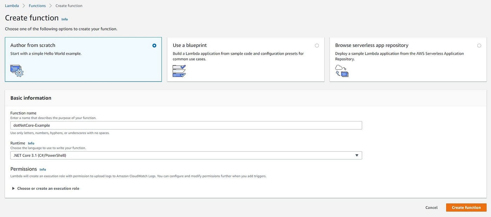Click the Use a blueprint heading
The image size is (491, 217).
(190, 45)
